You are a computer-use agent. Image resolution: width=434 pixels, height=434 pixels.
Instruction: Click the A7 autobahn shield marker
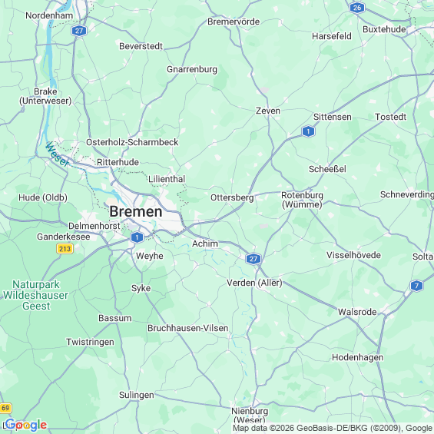[x=416, y=286]
